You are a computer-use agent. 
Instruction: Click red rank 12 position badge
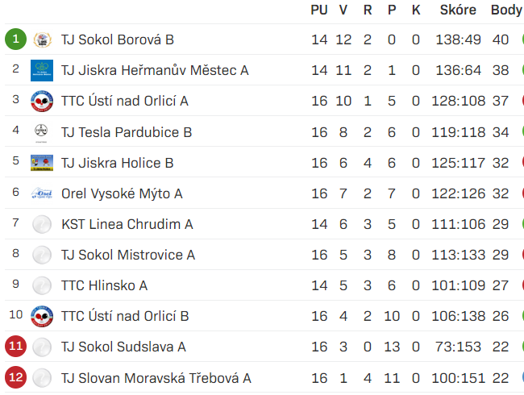[15, 377]
